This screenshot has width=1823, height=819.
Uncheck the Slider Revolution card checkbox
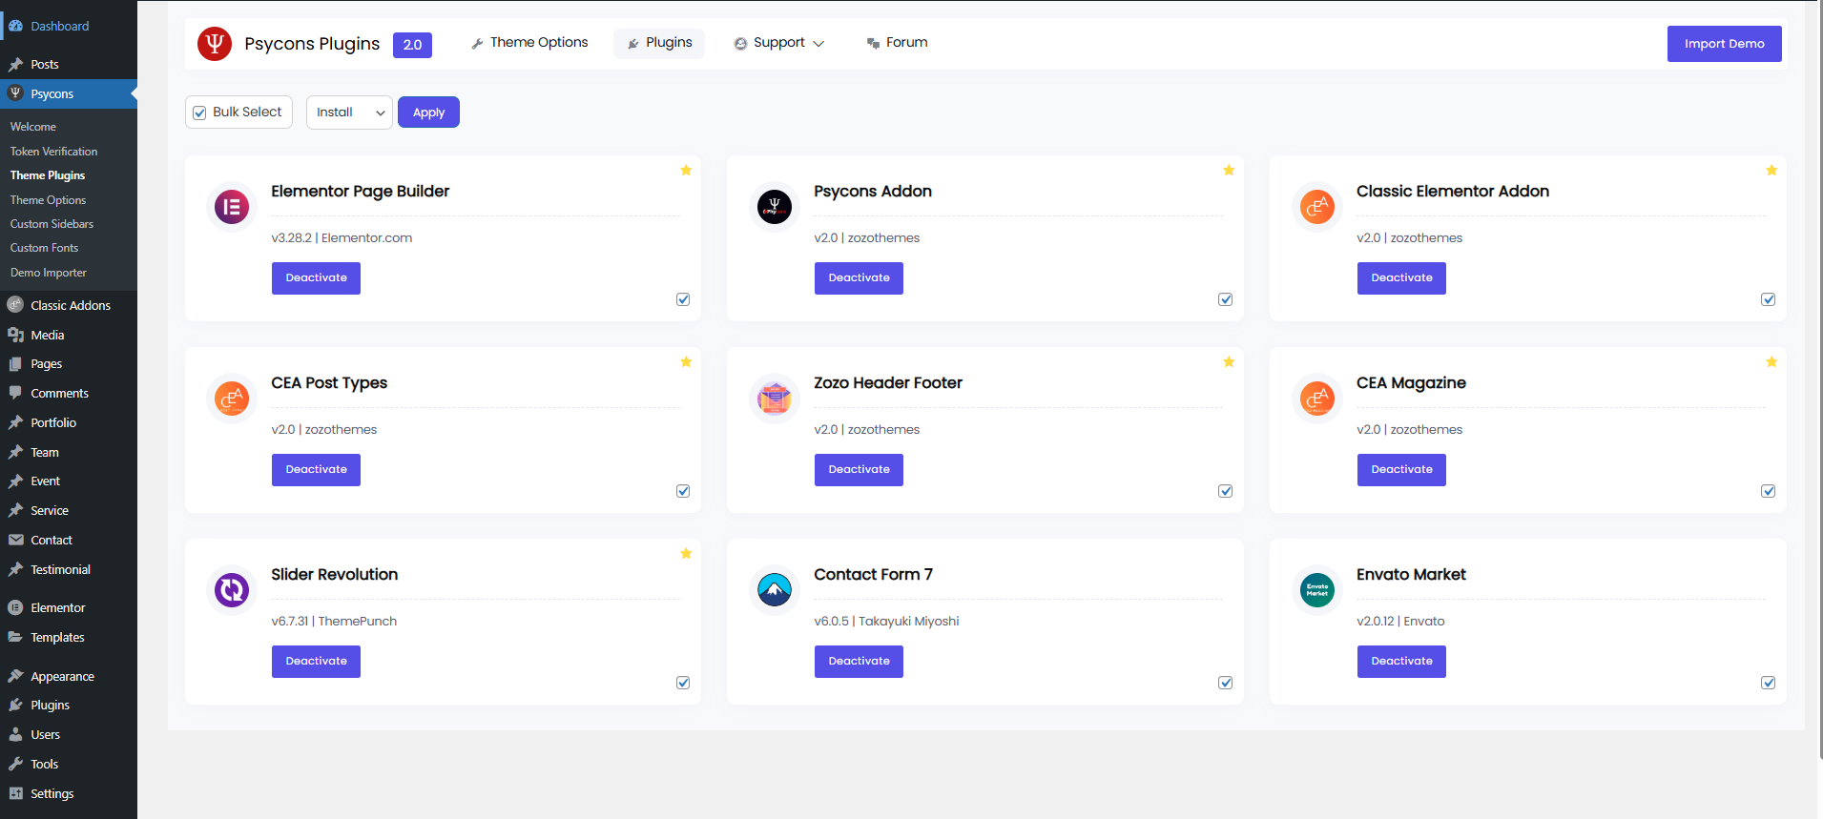(x=683, y=683)
